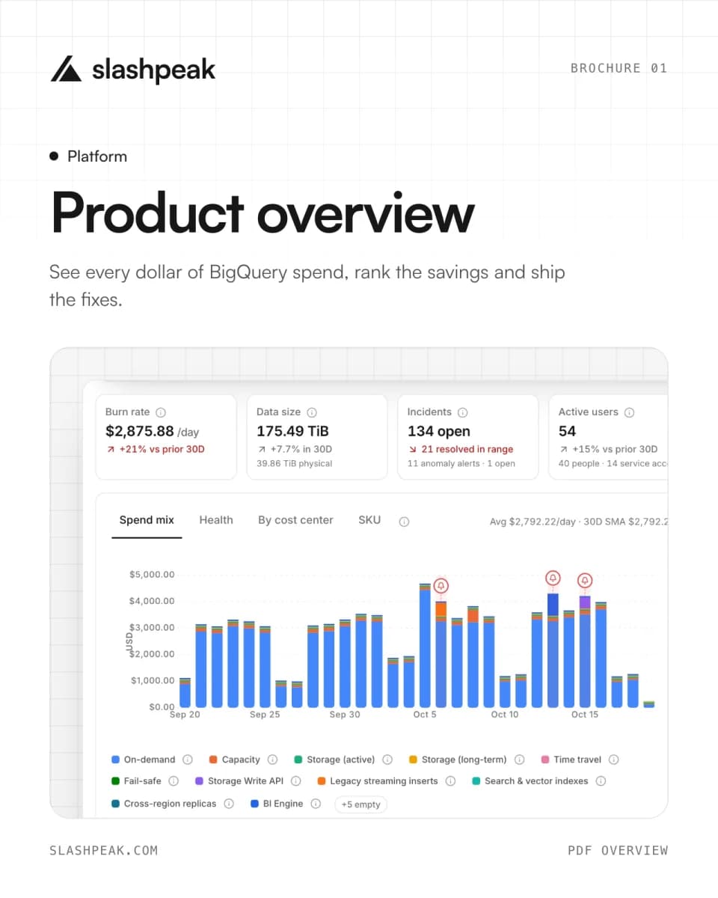Click the tiny last bar in the chart
Viewport: 718px width, 898px height.
pyautogui.click(x=648, y=704)
